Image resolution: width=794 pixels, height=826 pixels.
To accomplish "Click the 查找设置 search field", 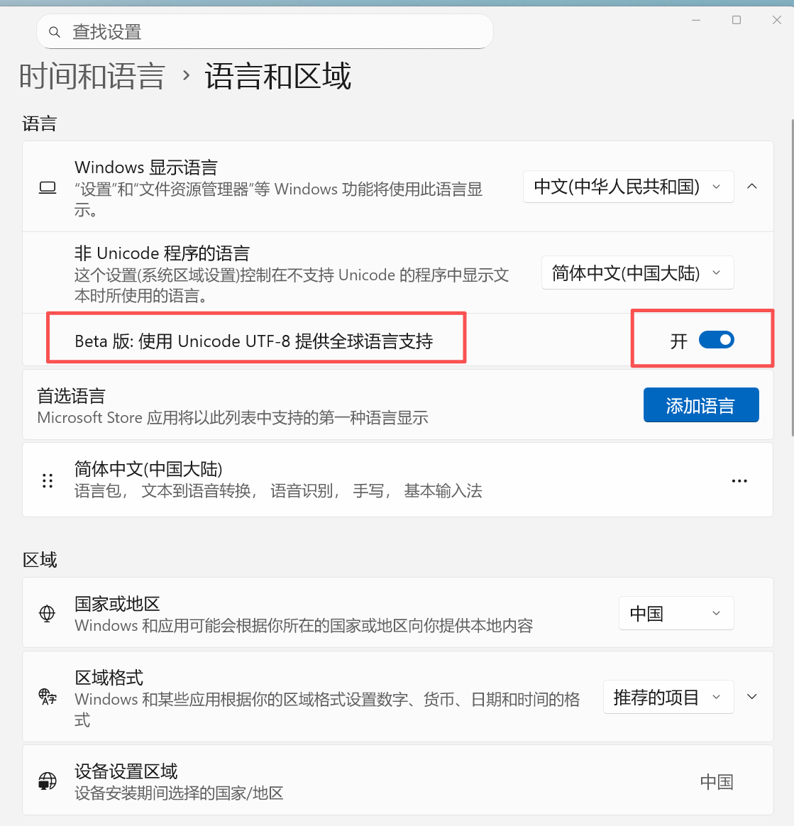I will [x=265, y=32].
